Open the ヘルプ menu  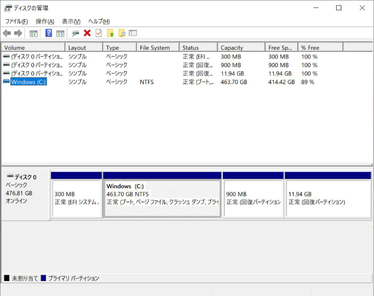click(x=97, y=21)
